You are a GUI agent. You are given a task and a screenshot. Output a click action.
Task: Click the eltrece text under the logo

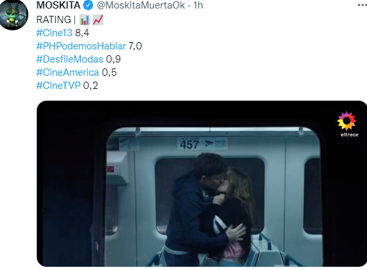[x=349, y=135]
